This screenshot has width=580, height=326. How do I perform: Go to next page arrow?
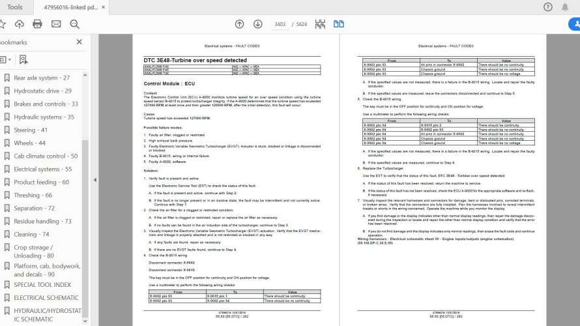pos(258,24)
